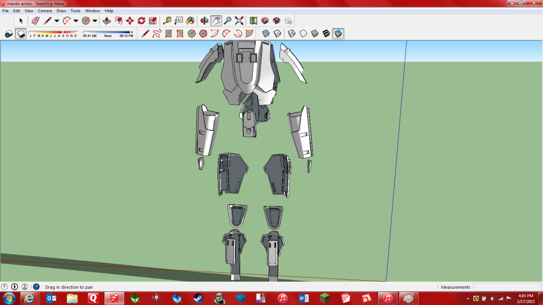Activate the Push/Pull tool

point(107,21)
